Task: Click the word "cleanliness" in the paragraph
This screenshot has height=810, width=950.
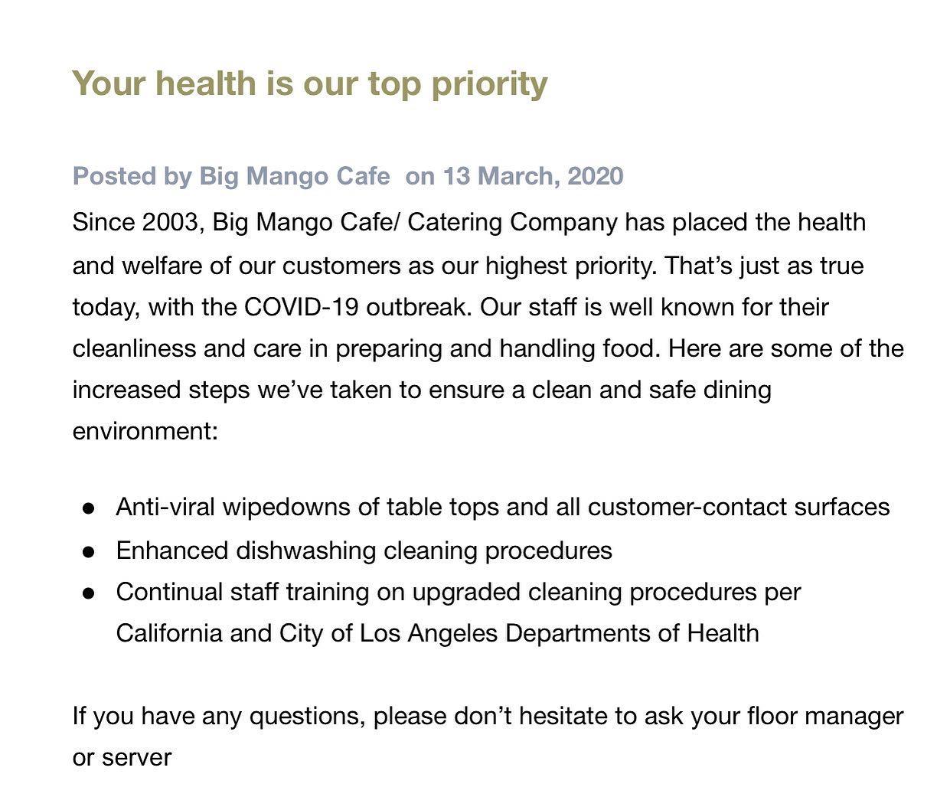Action: click(x=134, y=348)
